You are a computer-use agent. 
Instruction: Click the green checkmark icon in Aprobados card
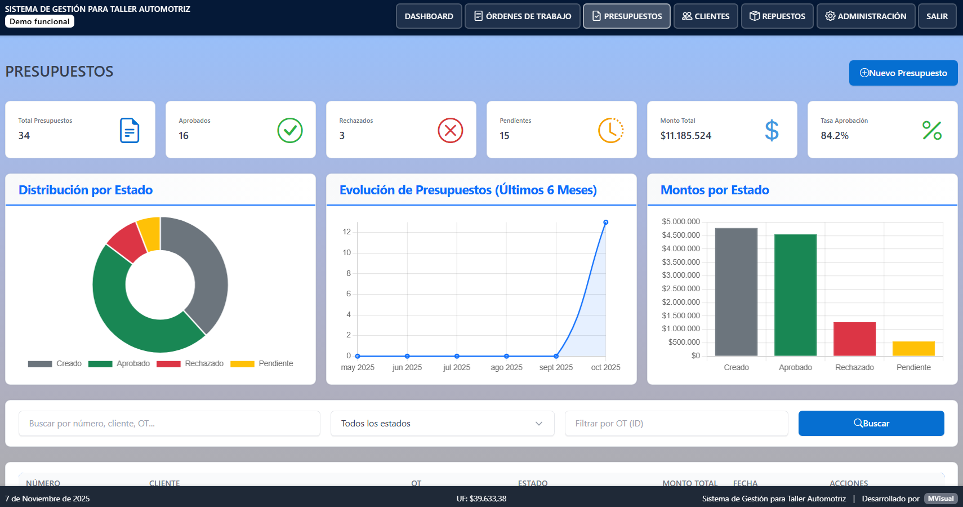(x=290, y=131)
